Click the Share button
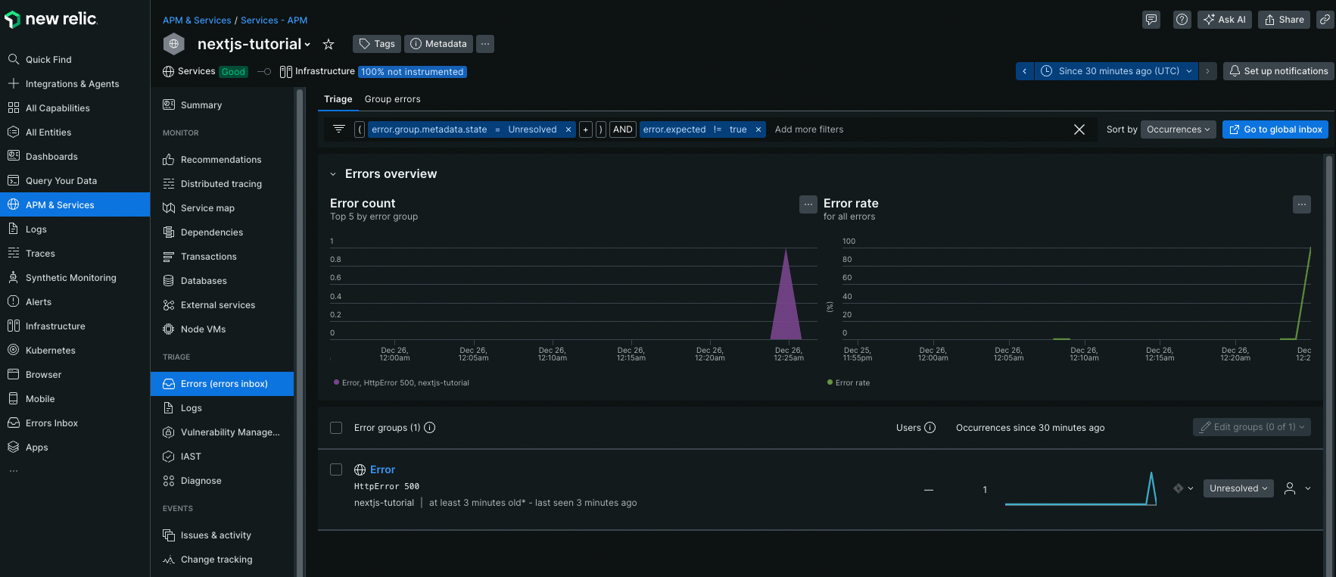 1284,20
